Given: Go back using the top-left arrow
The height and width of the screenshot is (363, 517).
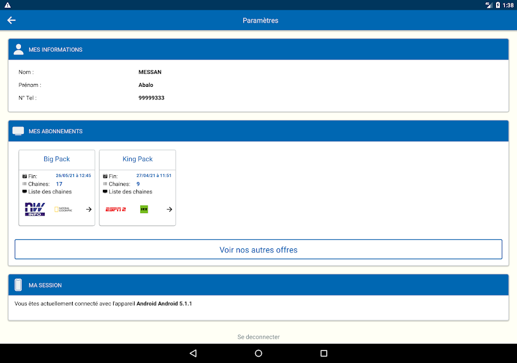Looking at the screenshot, I should pos(11,20).
